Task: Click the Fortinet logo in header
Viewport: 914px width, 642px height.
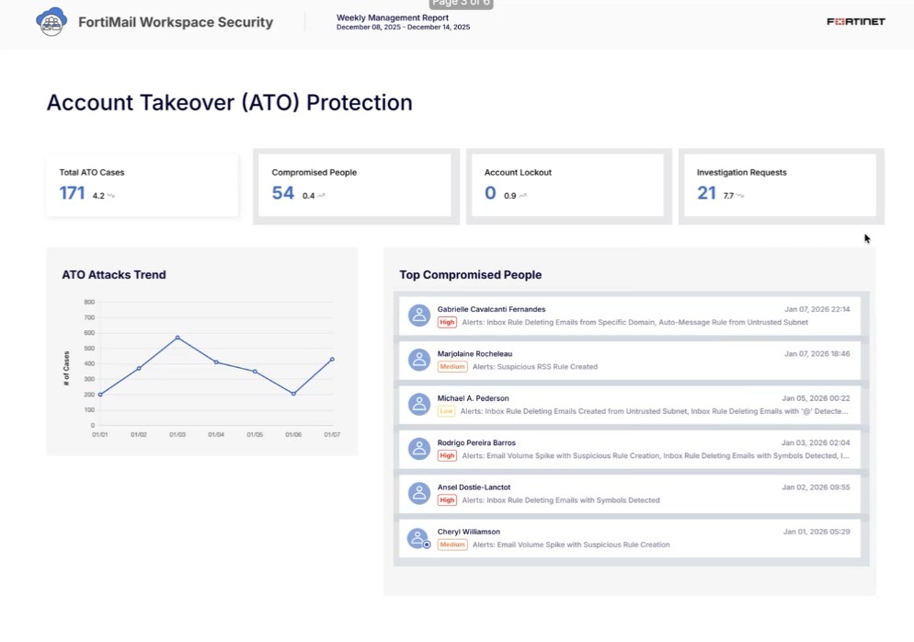Action: click(x=855, y=21)
